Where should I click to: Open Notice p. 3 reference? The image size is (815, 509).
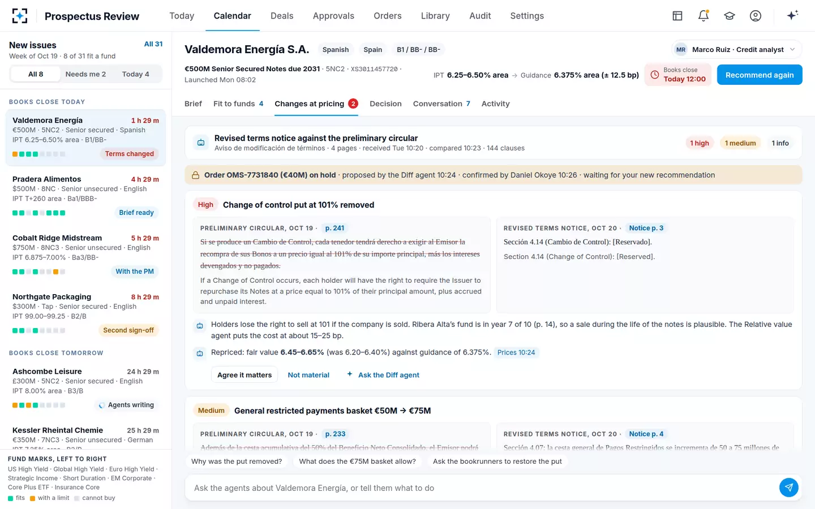[646, 228]
